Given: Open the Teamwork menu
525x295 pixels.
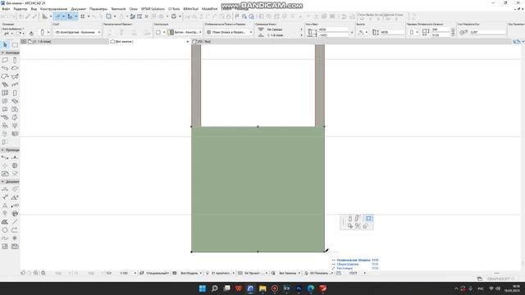Looking at the screenshot, I should pos(118,9).
